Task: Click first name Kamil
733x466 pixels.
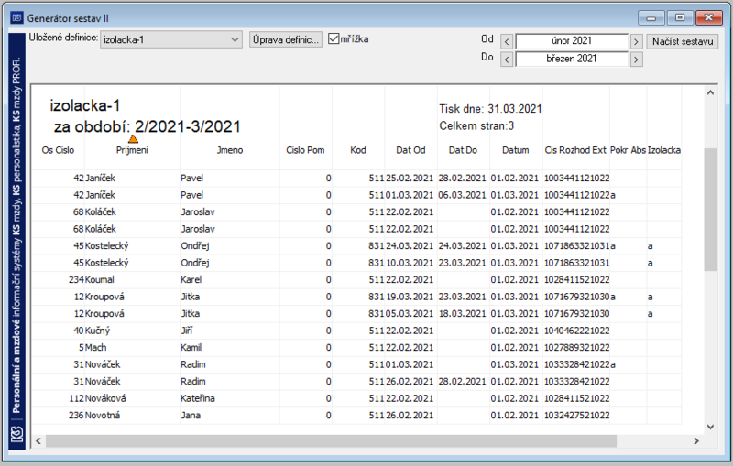Action: click(x=191, y=347)
